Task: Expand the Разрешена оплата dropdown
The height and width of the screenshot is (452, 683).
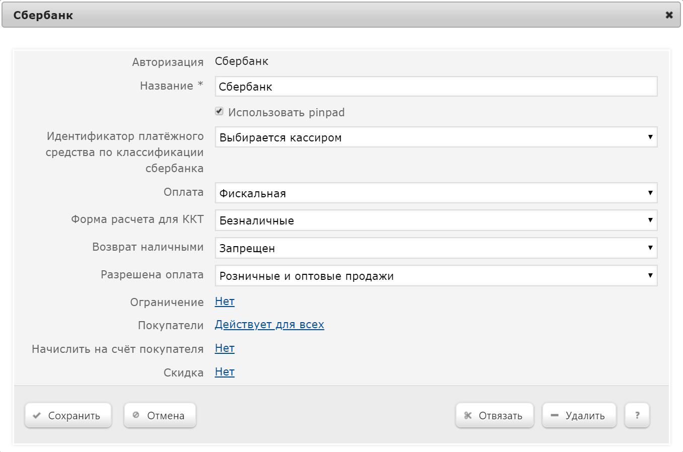Action: 436,276
